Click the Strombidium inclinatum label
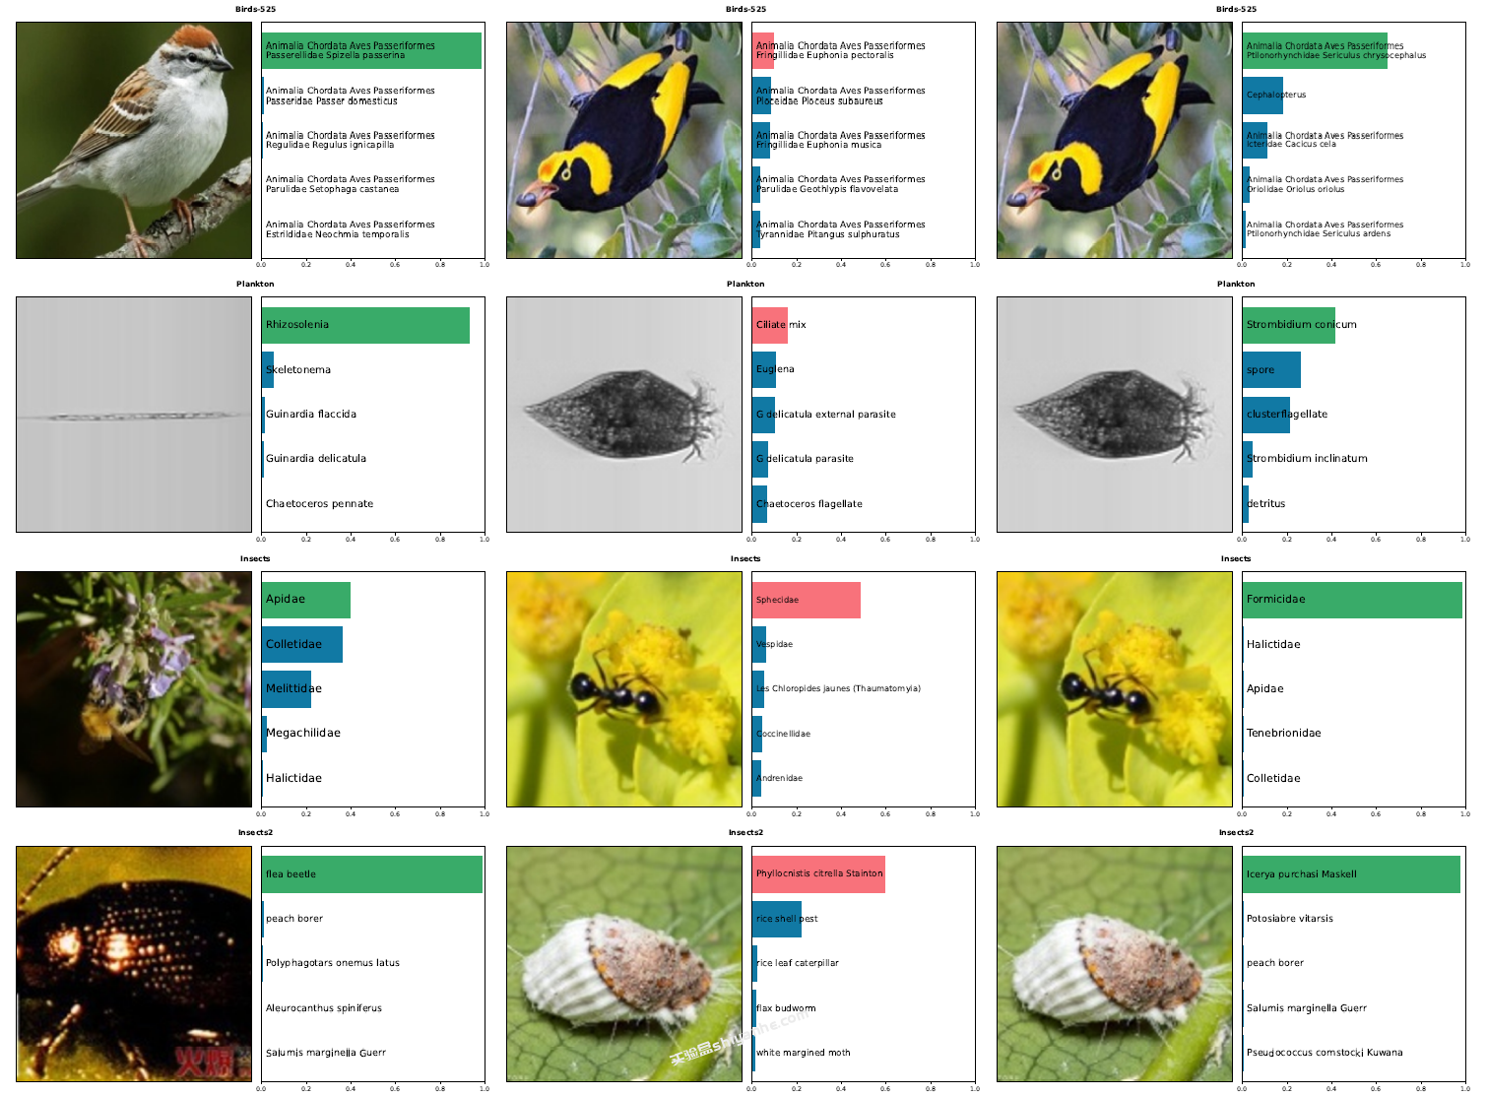 click(x=1307, y=459)
